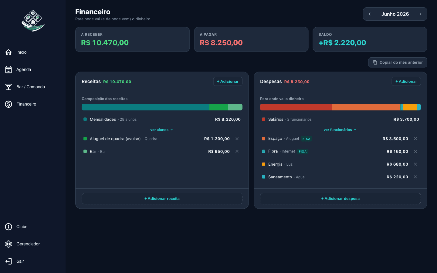Click the Agenda calendar icon
The height and width of the screenshot is (273, 437).
(8, 69)
